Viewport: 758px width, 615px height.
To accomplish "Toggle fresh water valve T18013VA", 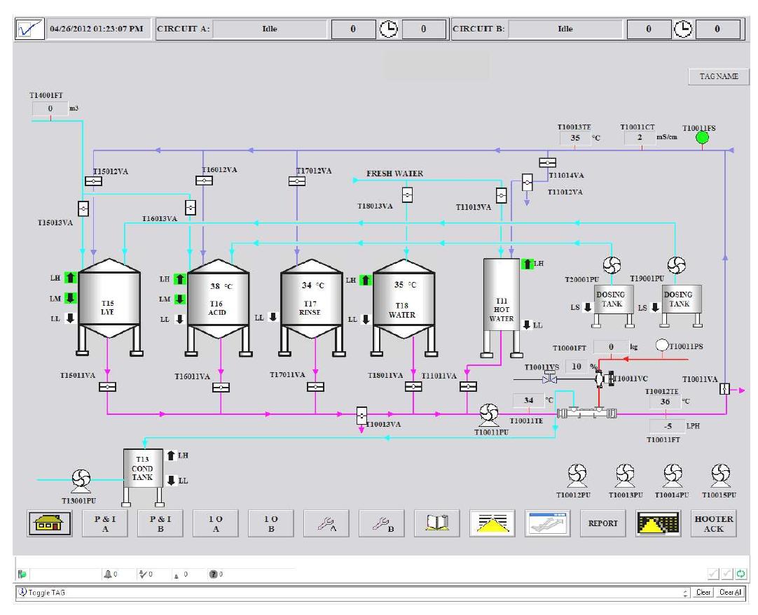I will click(x=407, y=195).
